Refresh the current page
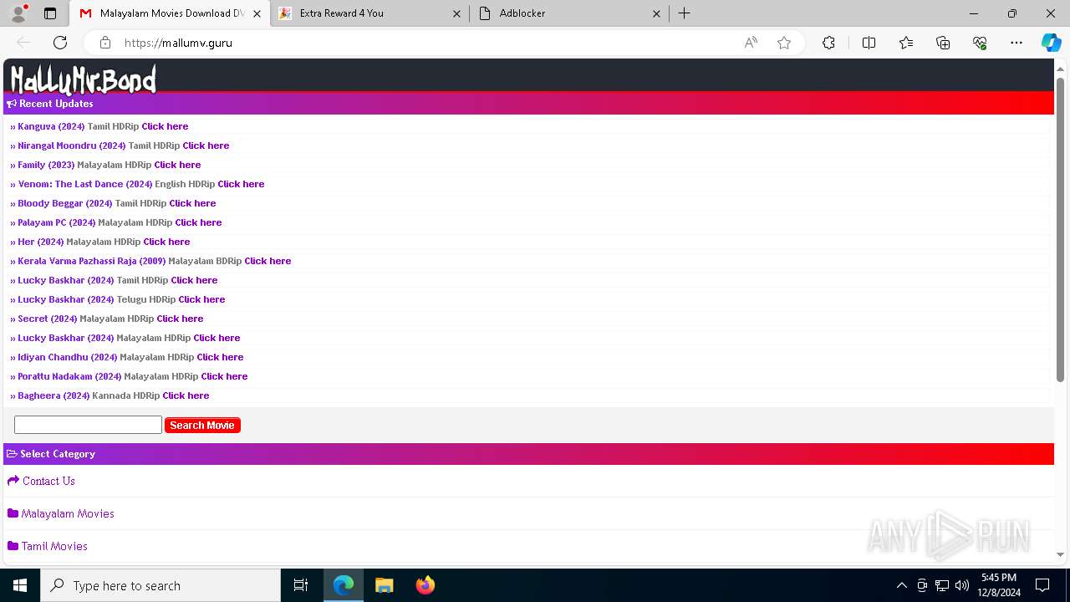This screenshot has width=1070, height=602. [60, 43]
